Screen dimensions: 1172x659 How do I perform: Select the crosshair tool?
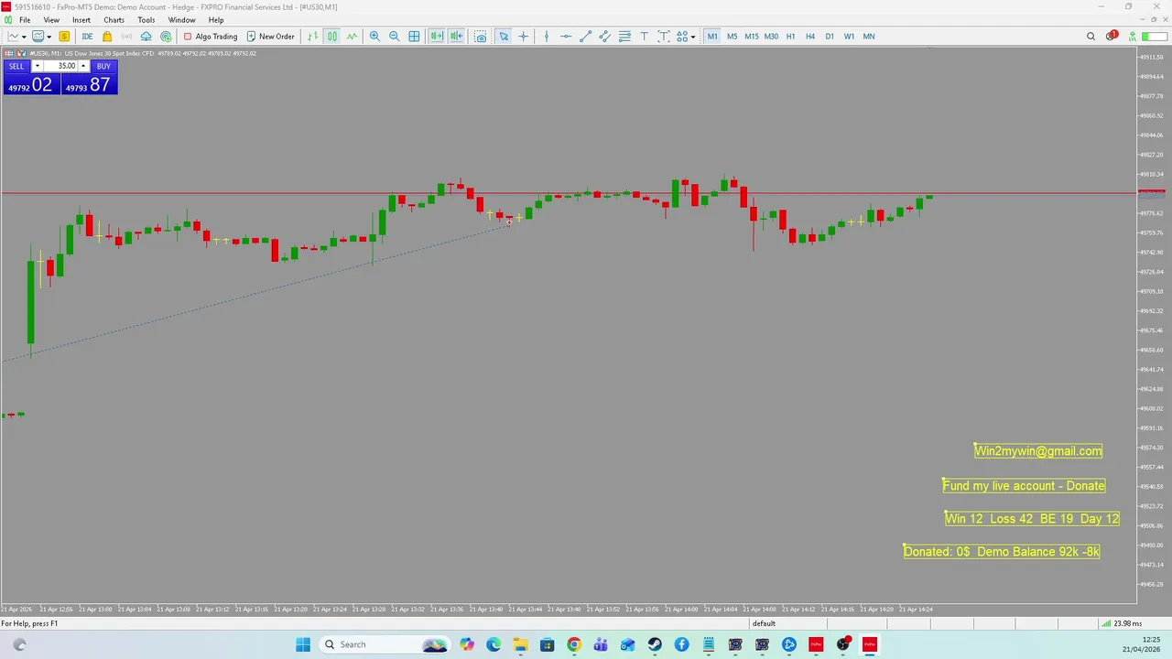(x=524, y=37)
